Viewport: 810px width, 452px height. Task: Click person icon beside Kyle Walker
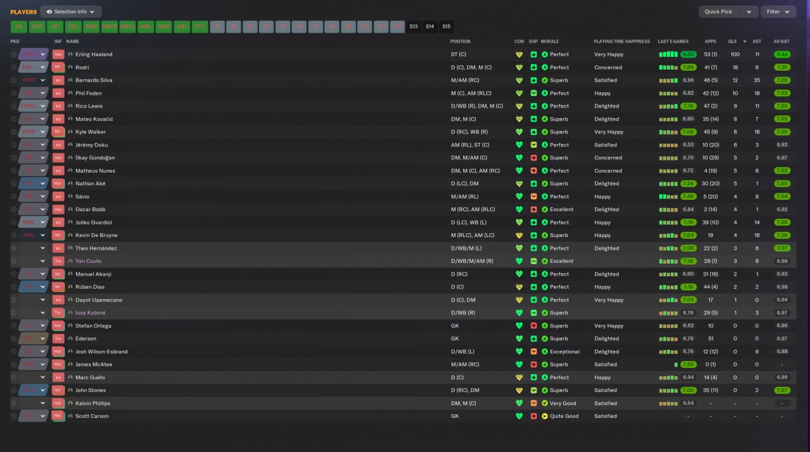tap(70, 132)
